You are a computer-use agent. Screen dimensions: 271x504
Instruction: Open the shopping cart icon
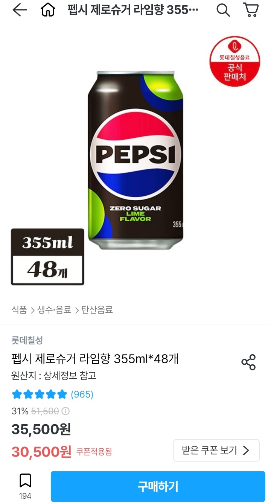tap(251, 10)
